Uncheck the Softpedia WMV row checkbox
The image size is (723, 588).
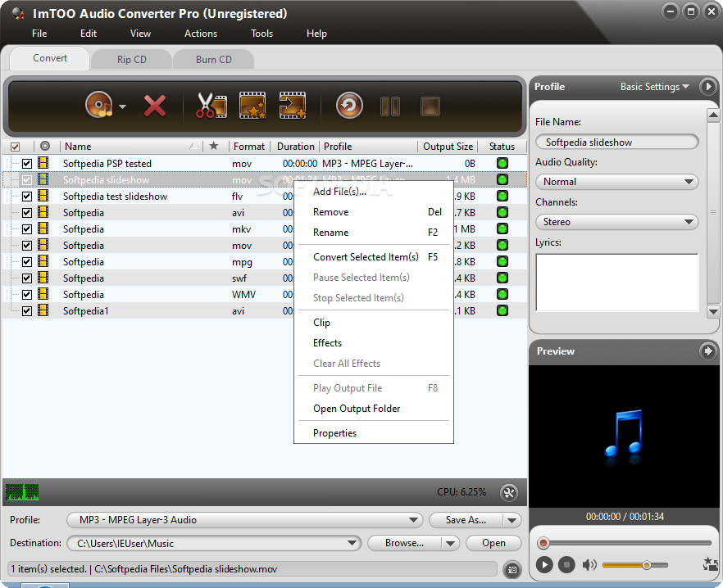tap(27, 295)
